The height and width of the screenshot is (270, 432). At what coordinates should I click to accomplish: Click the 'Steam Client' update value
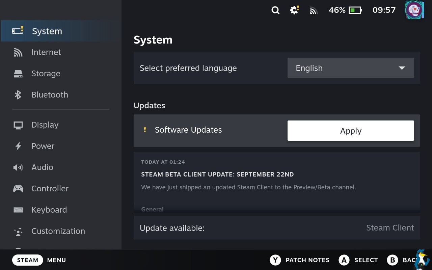[x=390, y=228]
